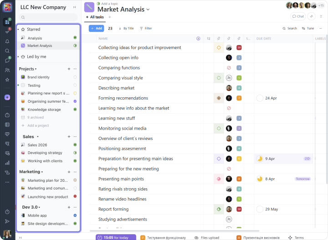This screenshot has width=328, height=240.
Task: Click the red priority badge 10 on first task
Action: click(239, 48)
